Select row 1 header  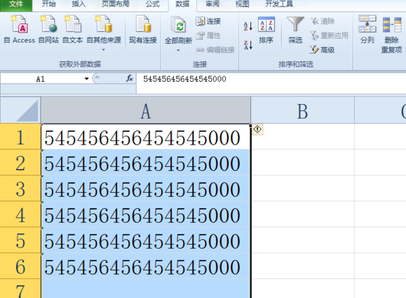coord(20,137)
